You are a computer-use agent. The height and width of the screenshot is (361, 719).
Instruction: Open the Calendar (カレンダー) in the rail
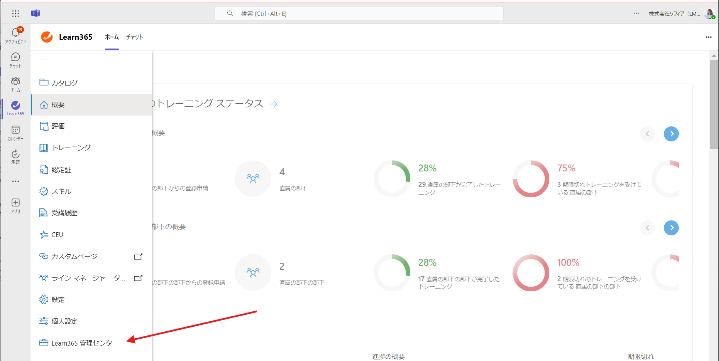click(x=15, y=133)
